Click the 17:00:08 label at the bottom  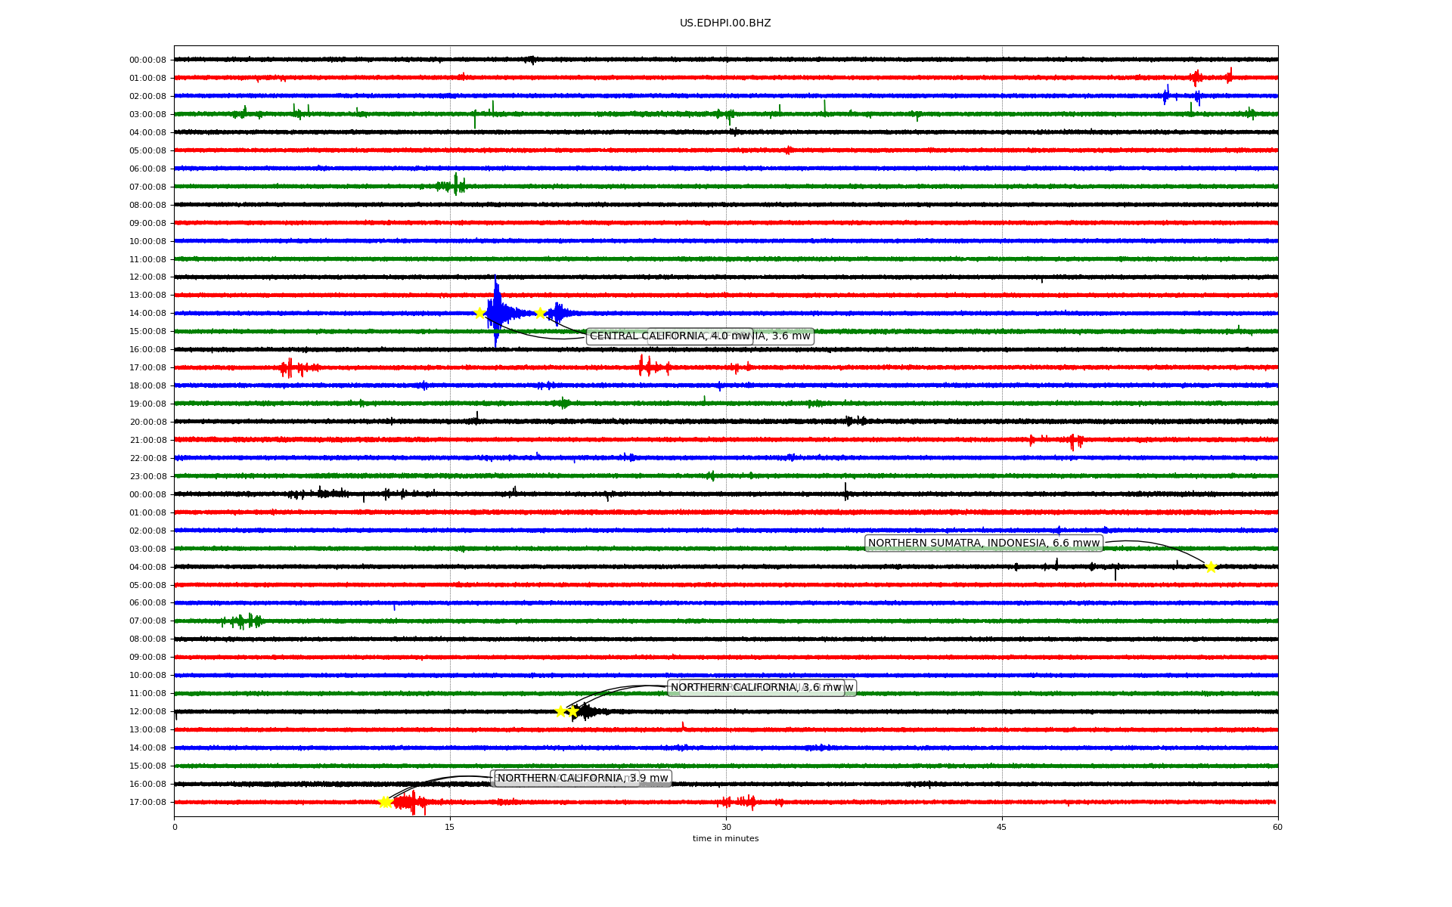point(147,802)
